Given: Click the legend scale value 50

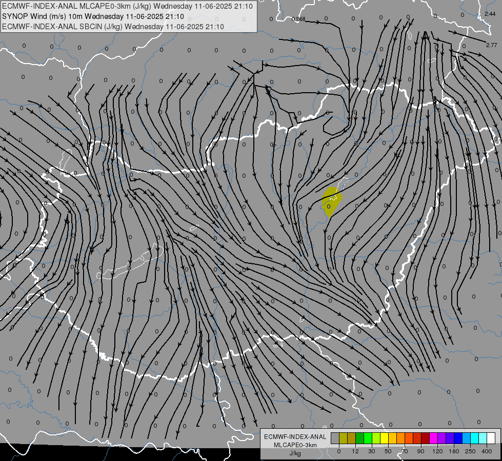Looking at the screenshot, I should tap(388, 451).
